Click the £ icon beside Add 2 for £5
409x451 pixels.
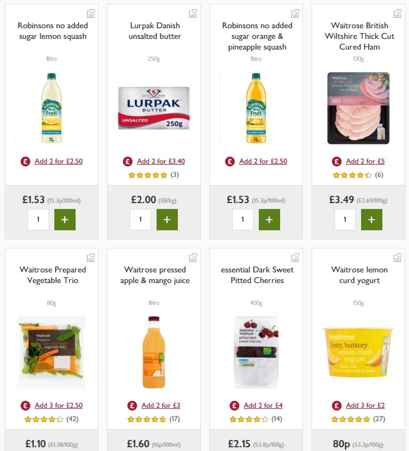(x=336, y=161)
